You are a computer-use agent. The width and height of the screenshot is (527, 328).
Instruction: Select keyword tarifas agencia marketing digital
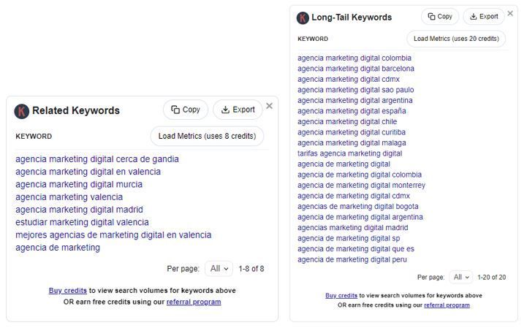point(349,153)
